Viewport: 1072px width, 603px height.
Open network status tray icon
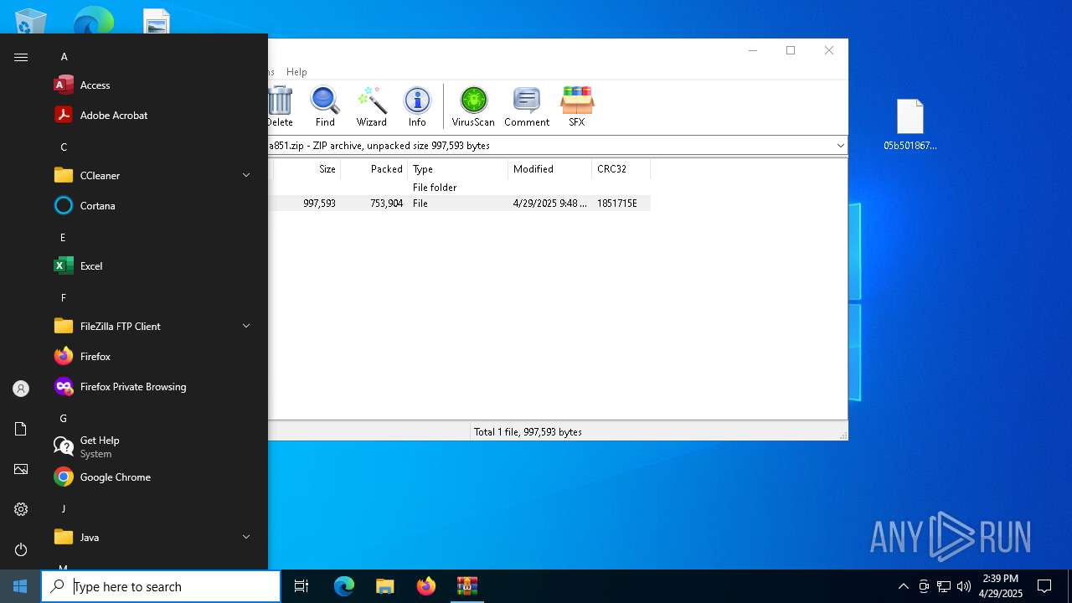pos(943,586)
